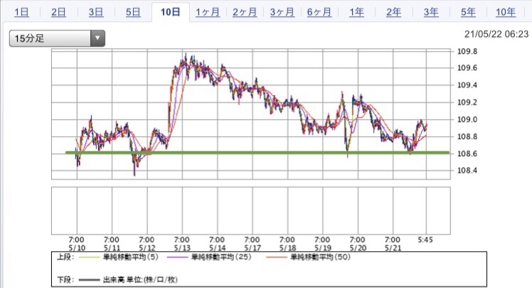Switch to the 2日 chart range tab
The height and width of the screenshot is (288, 532).
pos(58,12)
